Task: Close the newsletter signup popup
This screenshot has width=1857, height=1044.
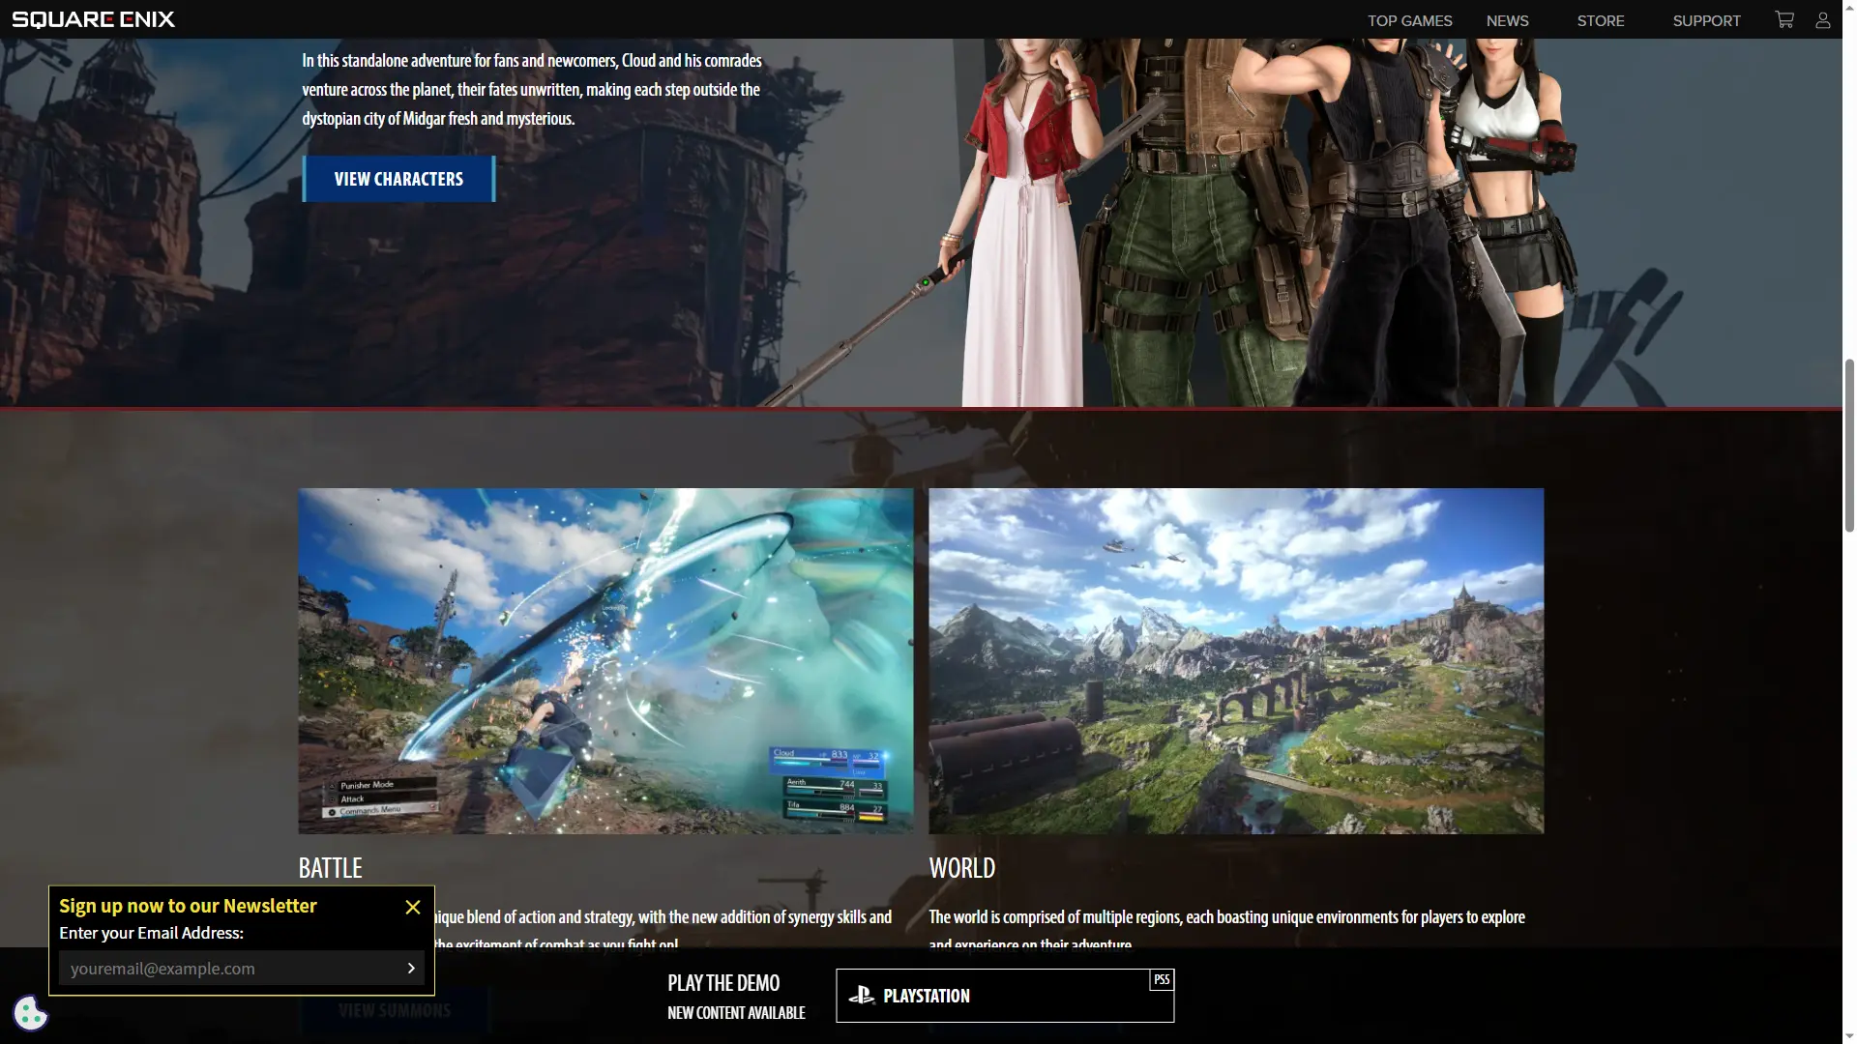Action: [413, 907]
